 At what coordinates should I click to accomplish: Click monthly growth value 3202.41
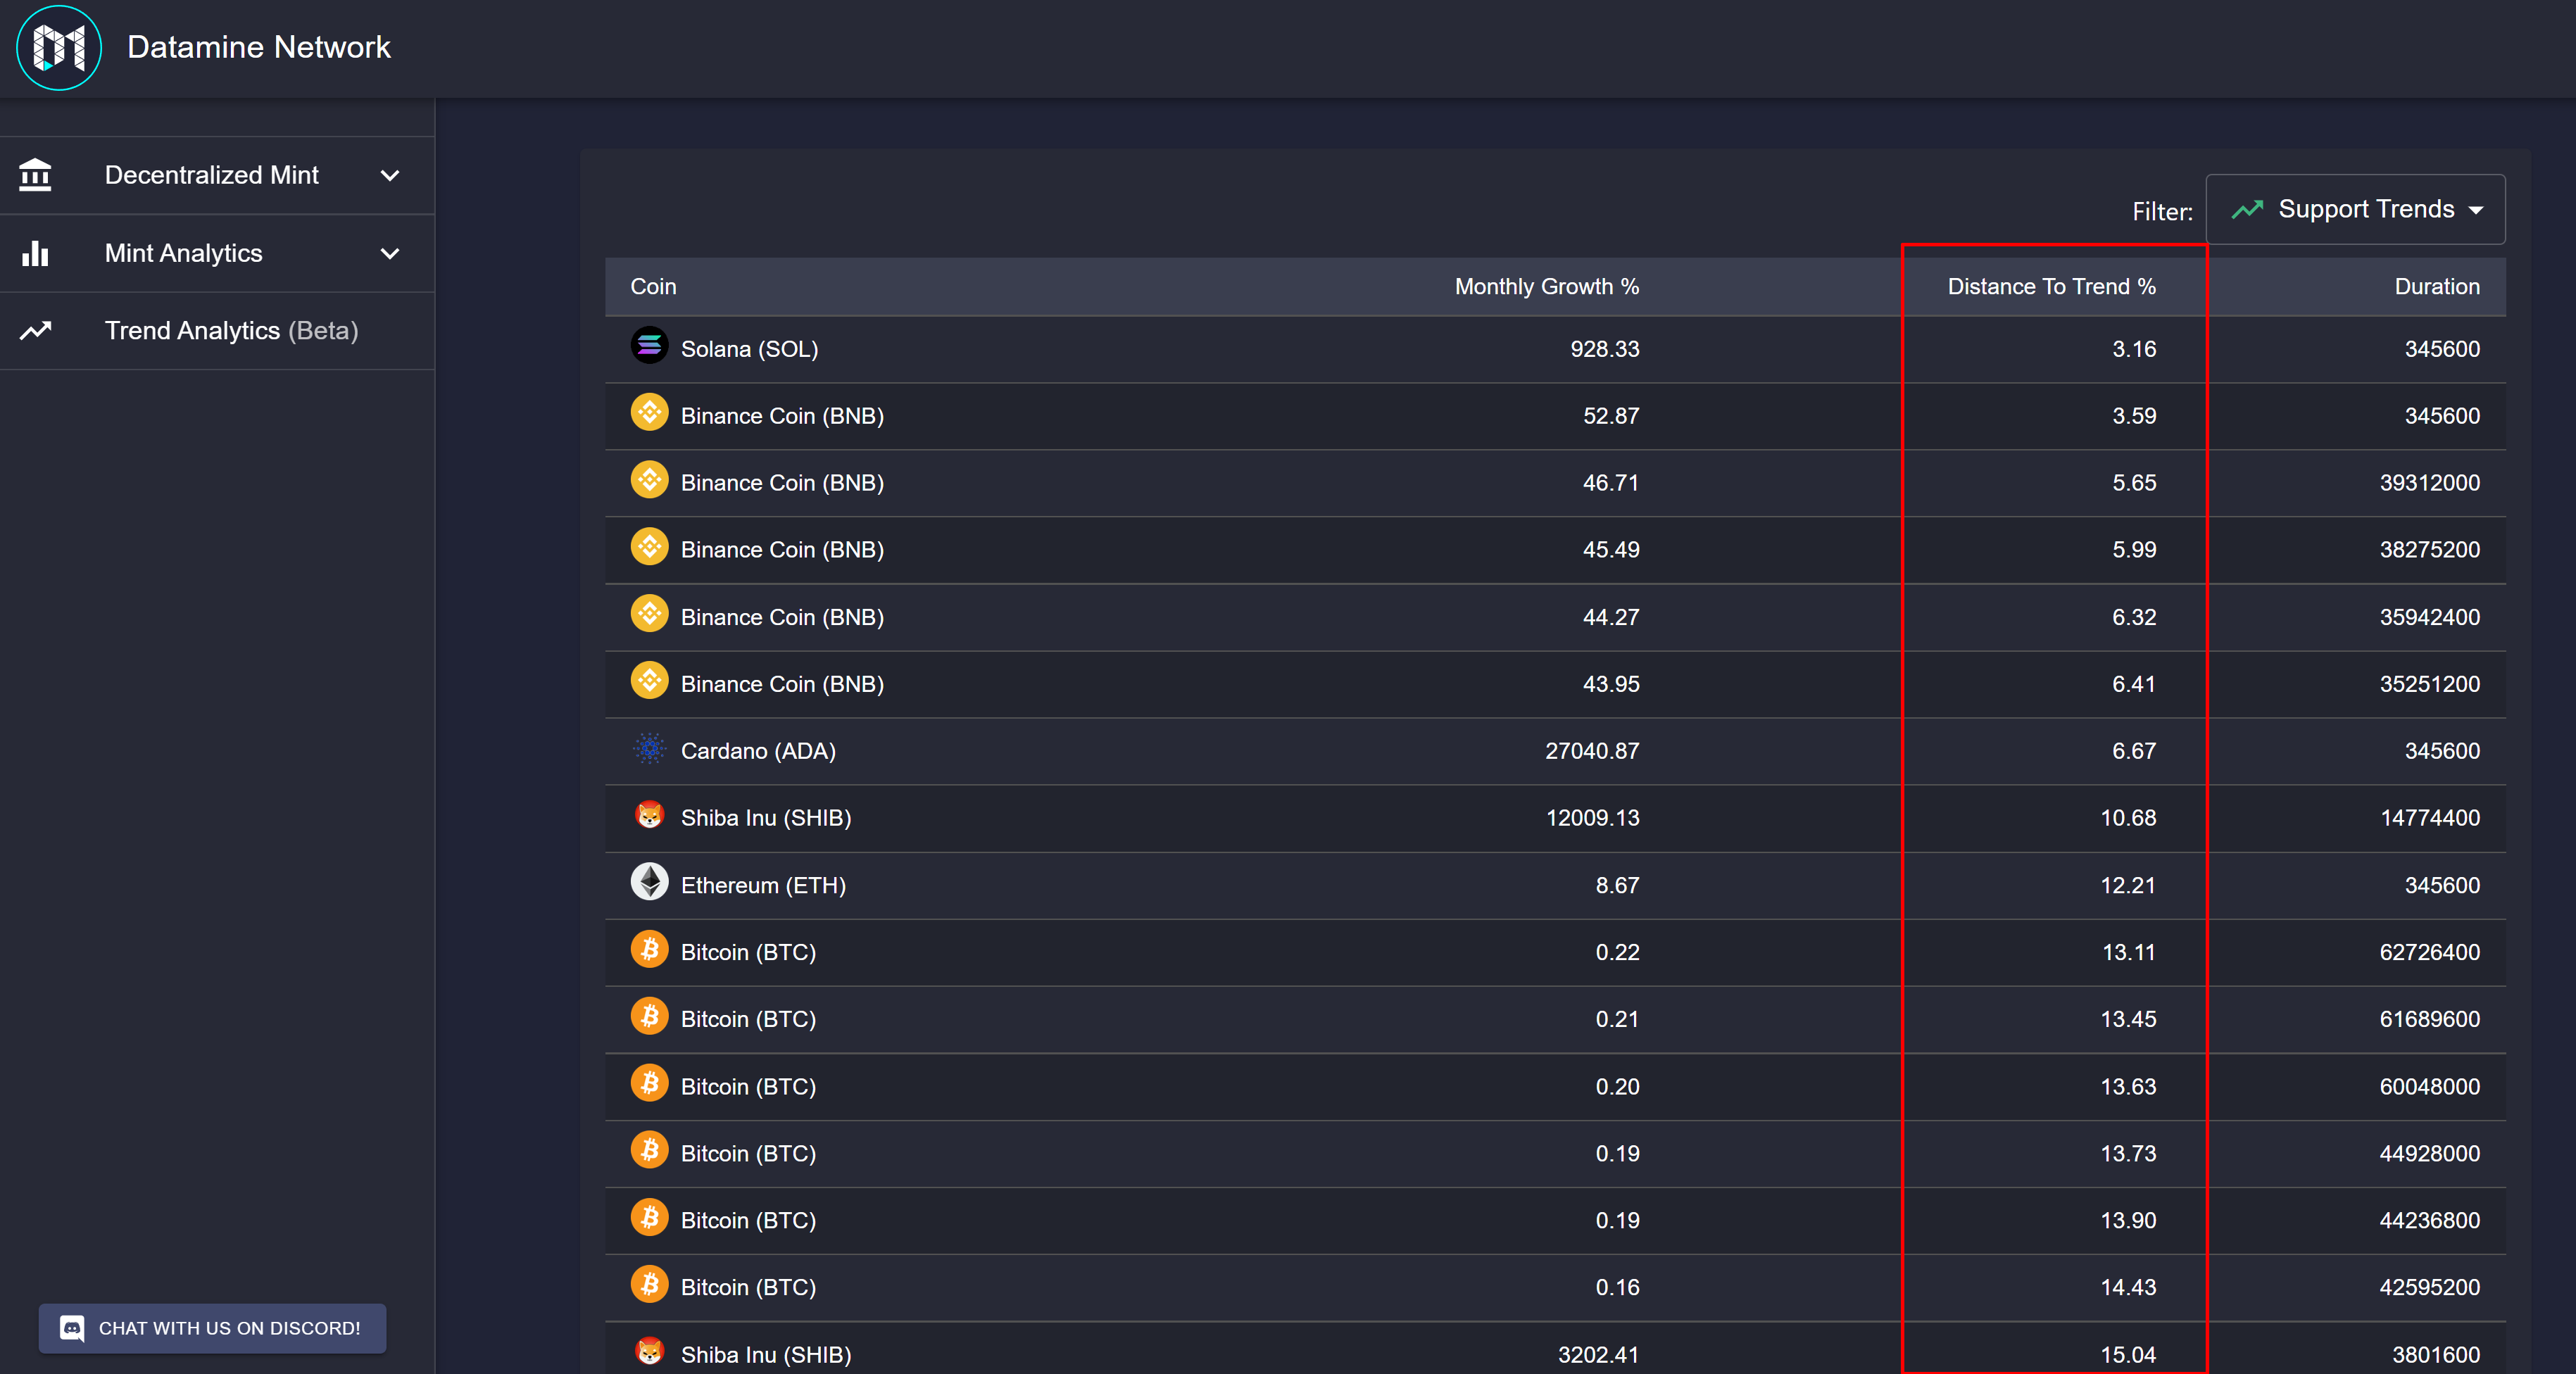(x=1598, y=1355)
